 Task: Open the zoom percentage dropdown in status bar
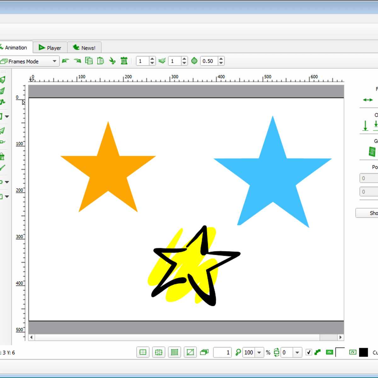[259, 352]
